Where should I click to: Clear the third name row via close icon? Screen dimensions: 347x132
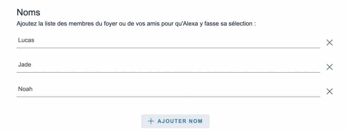pos(329,91)
